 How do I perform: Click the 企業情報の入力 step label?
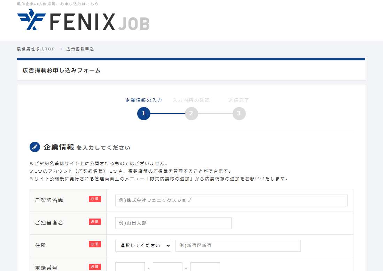tap(143, 100)
